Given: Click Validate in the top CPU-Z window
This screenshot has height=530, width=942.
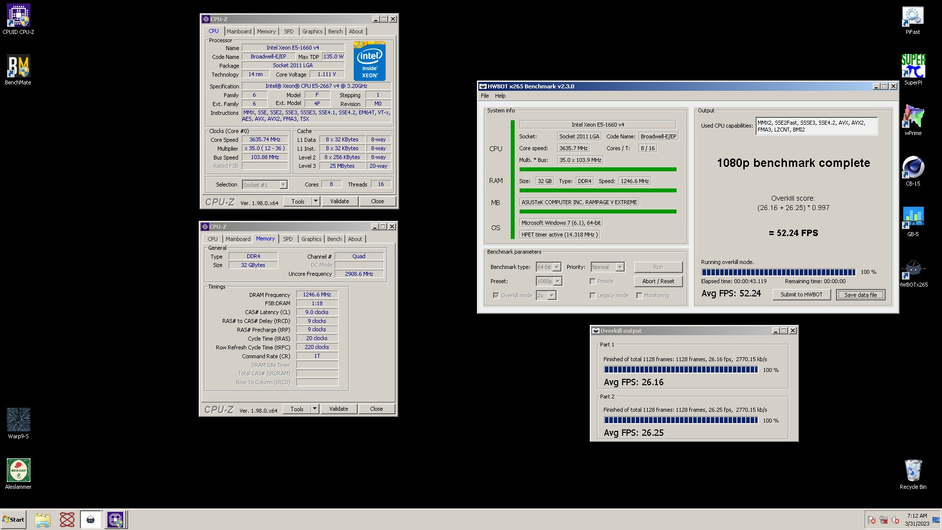Looking at the screenshot, I should click(340, 201).
